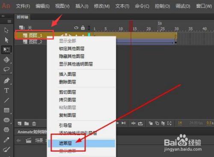Select the Oval tool
Viewport: 214px width, 157px height.
(6, 120)
